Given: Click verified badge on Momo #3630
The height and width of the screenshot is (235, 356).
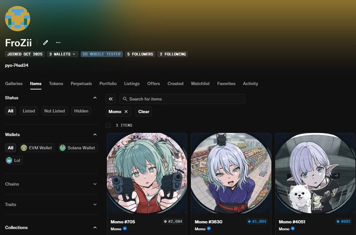Looking at the screenshot, I should tap(209, 229).
